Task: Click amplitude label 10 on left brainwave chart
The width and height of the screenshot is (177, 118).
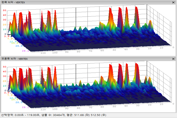Action: click(x=4, y=29)
